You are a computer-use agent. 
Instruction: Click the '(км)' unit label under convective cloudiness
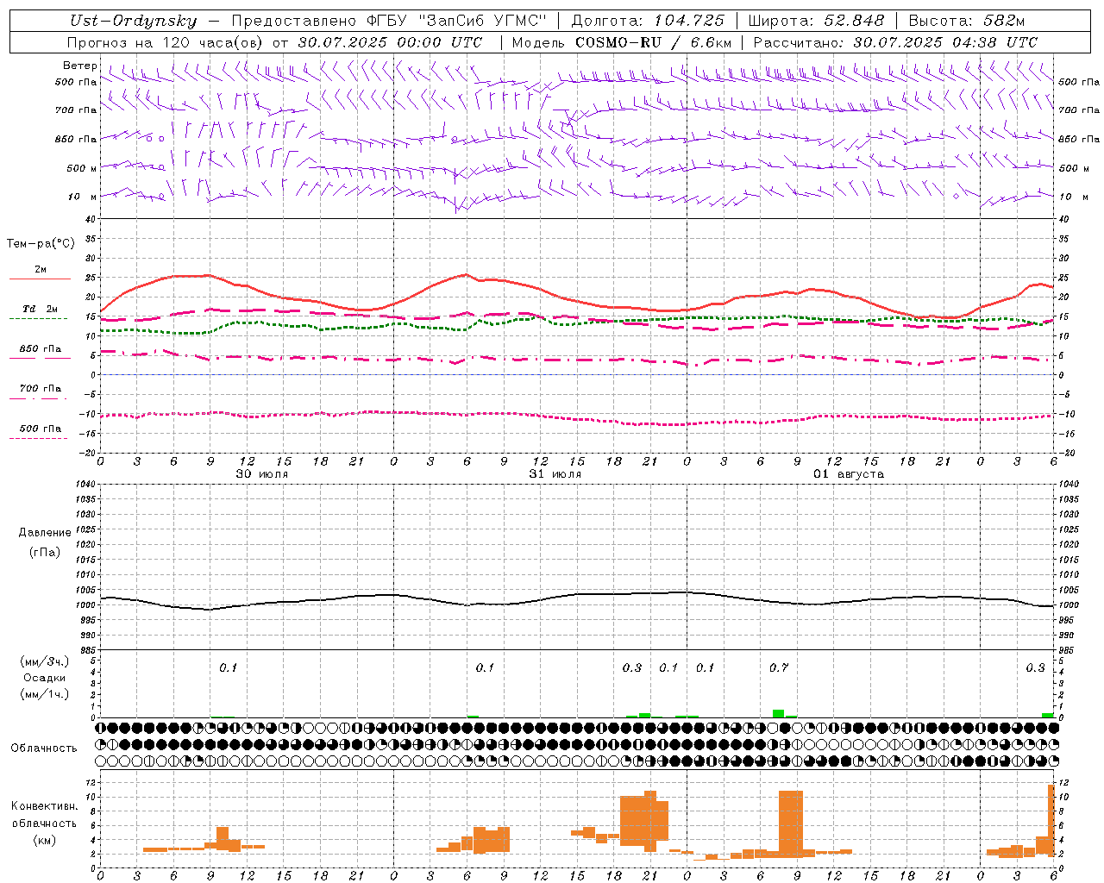[45, 840]
